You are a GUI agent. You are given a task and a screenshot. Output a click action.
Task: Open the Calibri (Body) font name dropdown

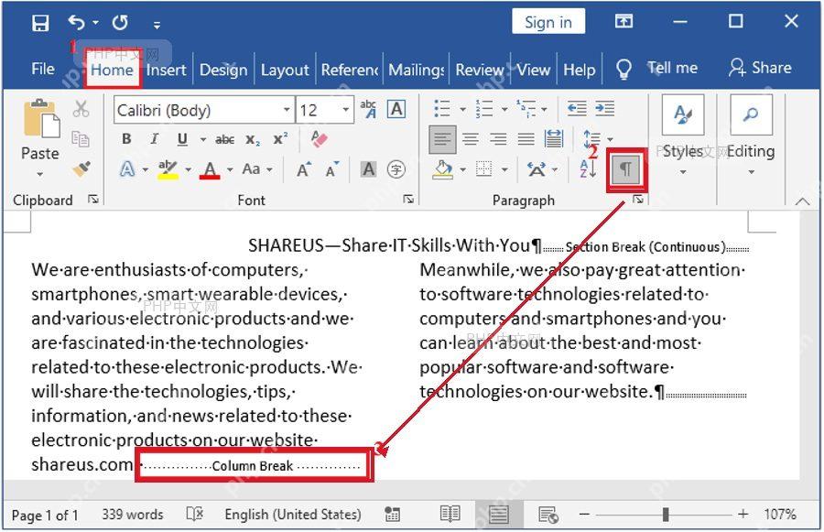click(287, 110)
